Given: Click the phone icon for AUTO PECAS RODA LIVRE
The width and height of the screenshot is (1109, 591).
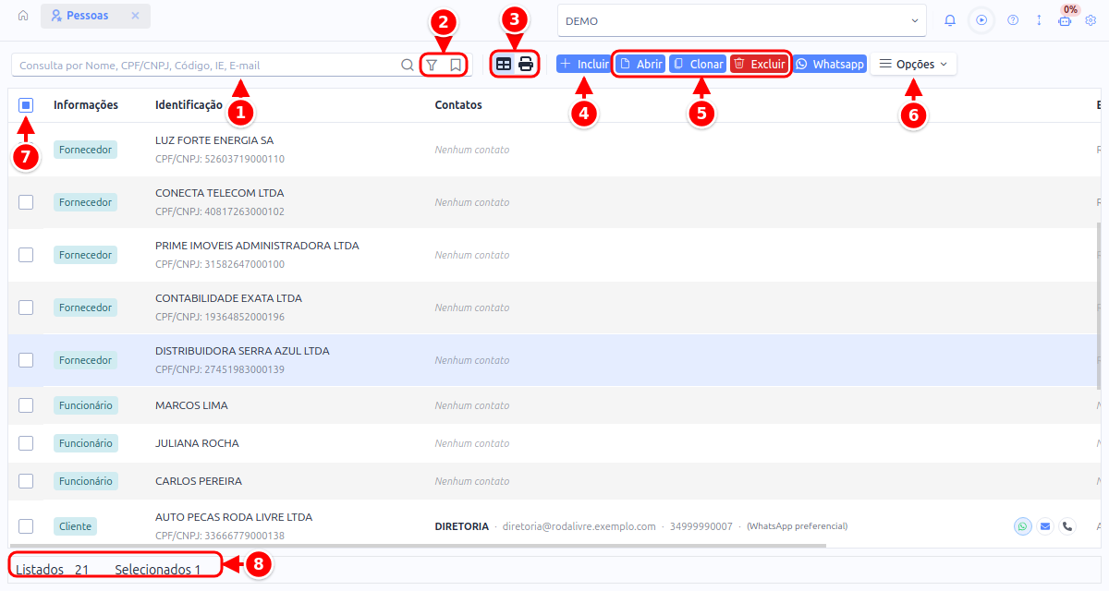Looking at the screenshot, I should coord(1067,526).
